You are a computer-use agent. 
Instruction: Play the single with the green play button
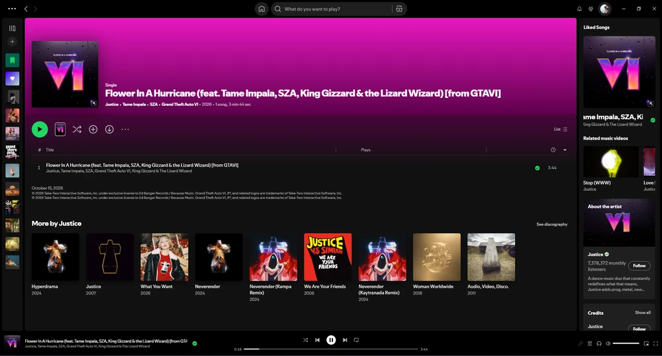[x=40, y=130]
